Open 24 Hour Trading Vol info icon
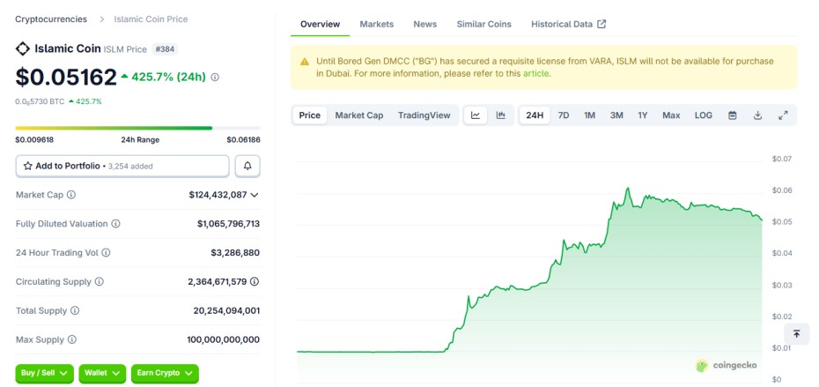819x387 pixels. click(106, 253)
